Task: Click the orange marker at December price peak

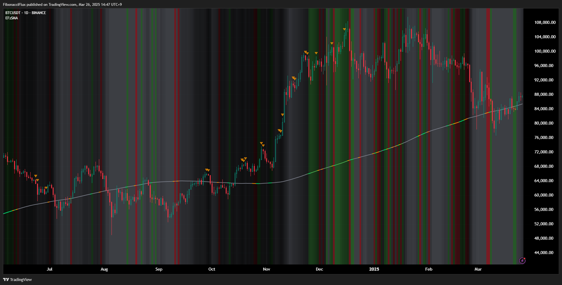Action: click(x=344, y=29)
